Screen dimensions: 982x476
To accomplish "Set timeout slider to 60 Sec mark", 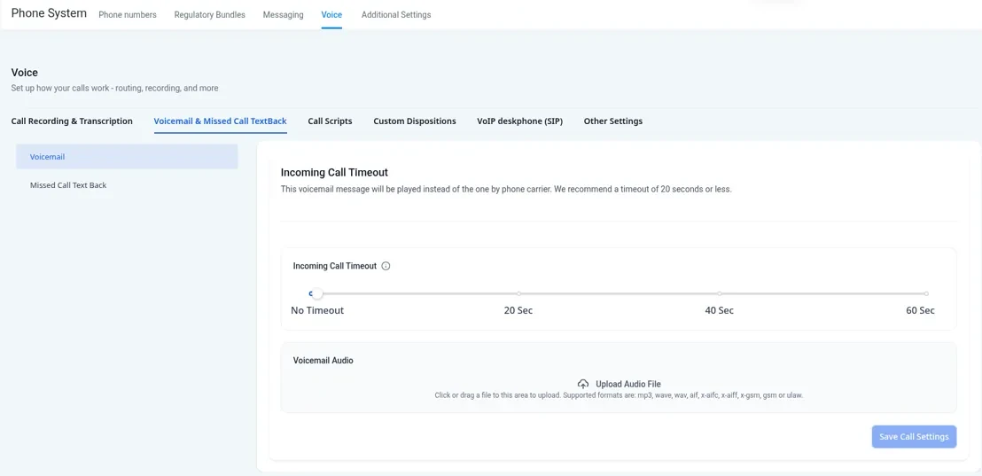I will tap(926, 293).
